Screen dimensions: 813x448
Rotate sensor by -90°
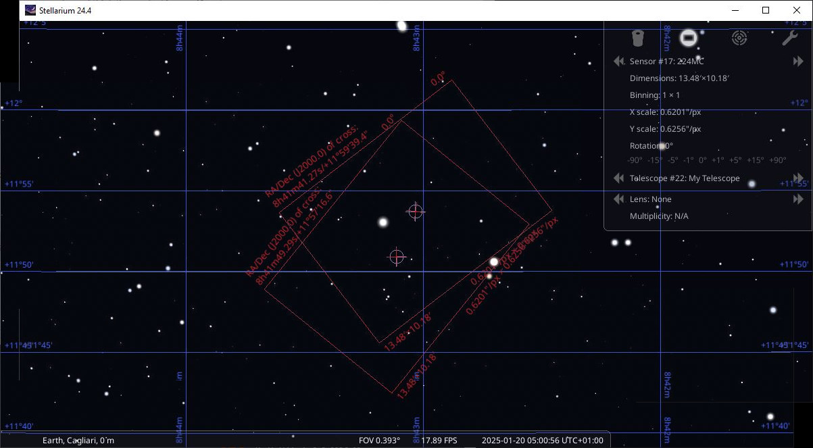tap(635, 160)
